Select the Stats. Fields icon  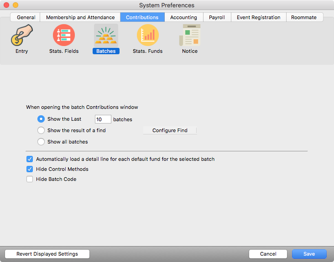64,36
